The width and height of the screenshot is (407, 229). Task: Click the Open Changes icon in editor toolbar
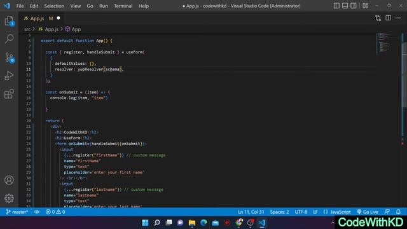tap(378, 18)
